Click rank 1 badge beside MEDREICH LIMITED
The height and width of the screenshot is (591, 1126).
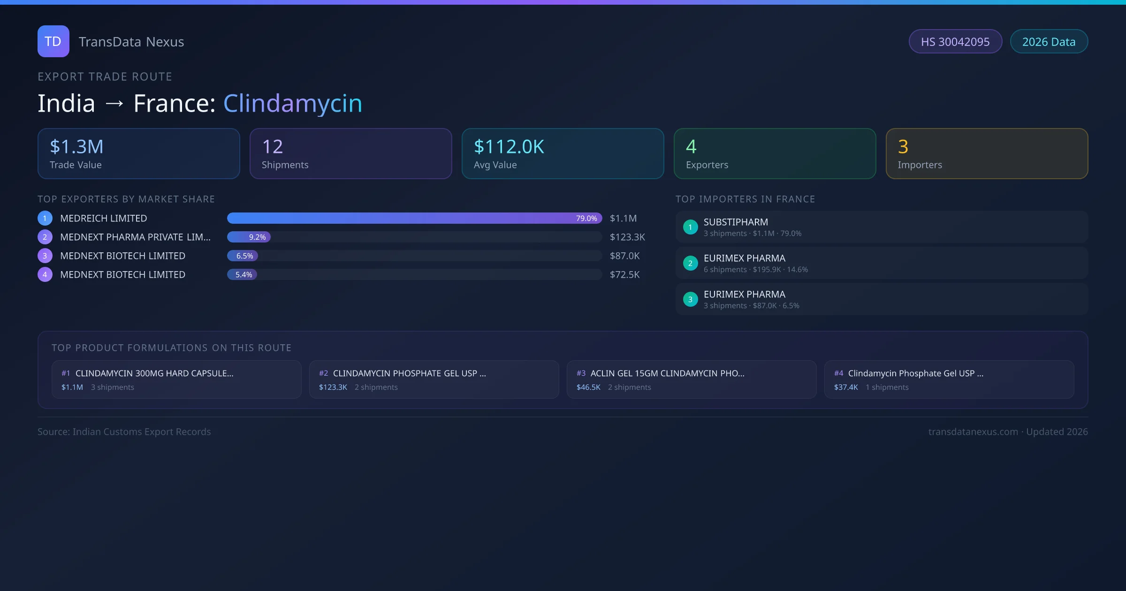(x=45, y=218)
